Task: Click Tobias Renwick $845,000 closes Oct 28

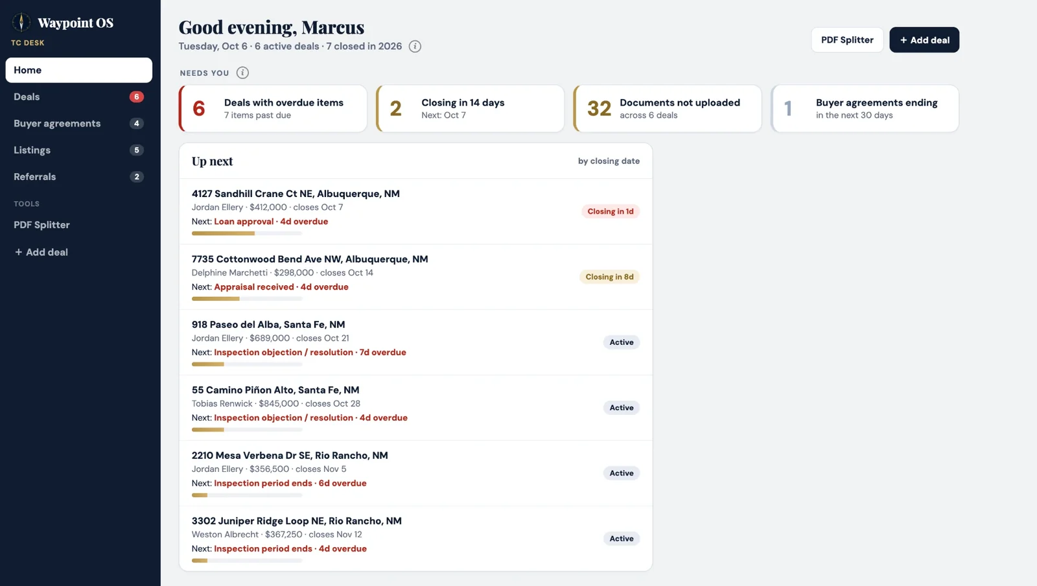Action: (276, 404)
